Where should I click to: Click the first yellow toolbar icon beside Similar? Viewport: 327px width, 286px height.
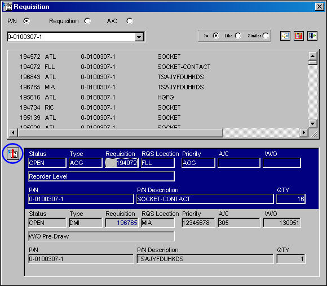[285, 36]
